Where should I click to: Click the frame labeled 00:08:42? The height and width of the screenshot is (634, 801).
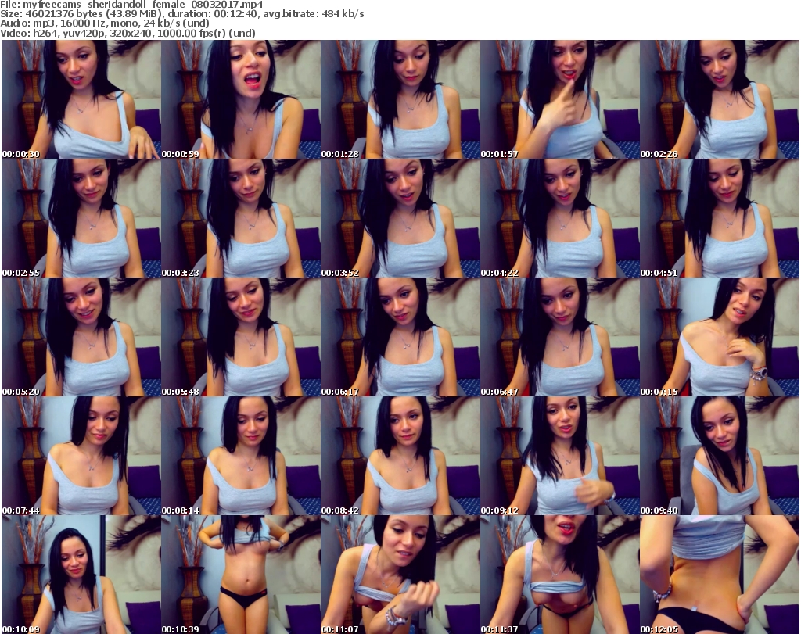pyautogui.click(x=400, y=456)
